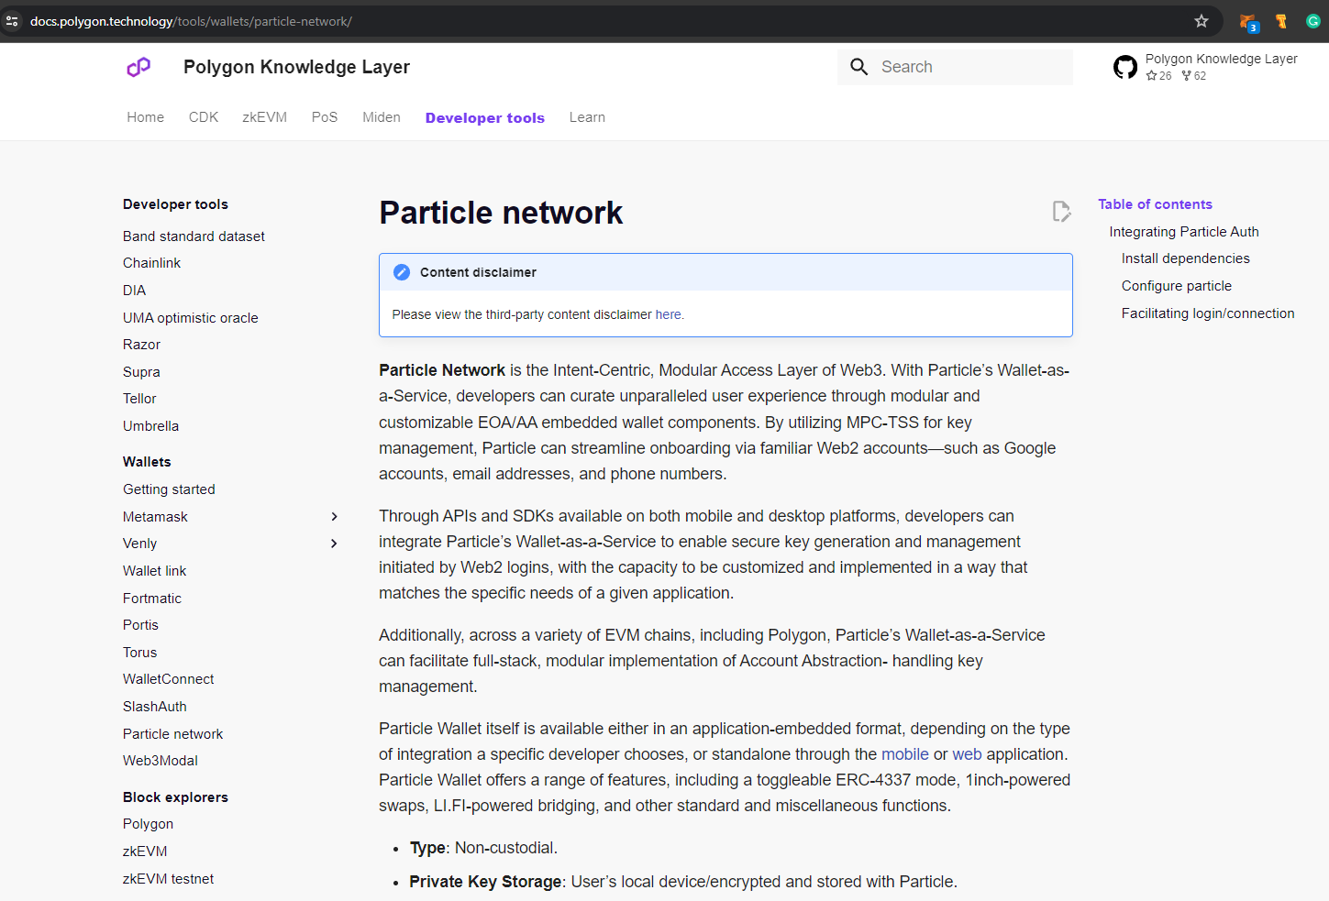This screenshot has height=901, width=1329.
Task: Open Venly sidebar entry
Action: click(x=139, y=544)
